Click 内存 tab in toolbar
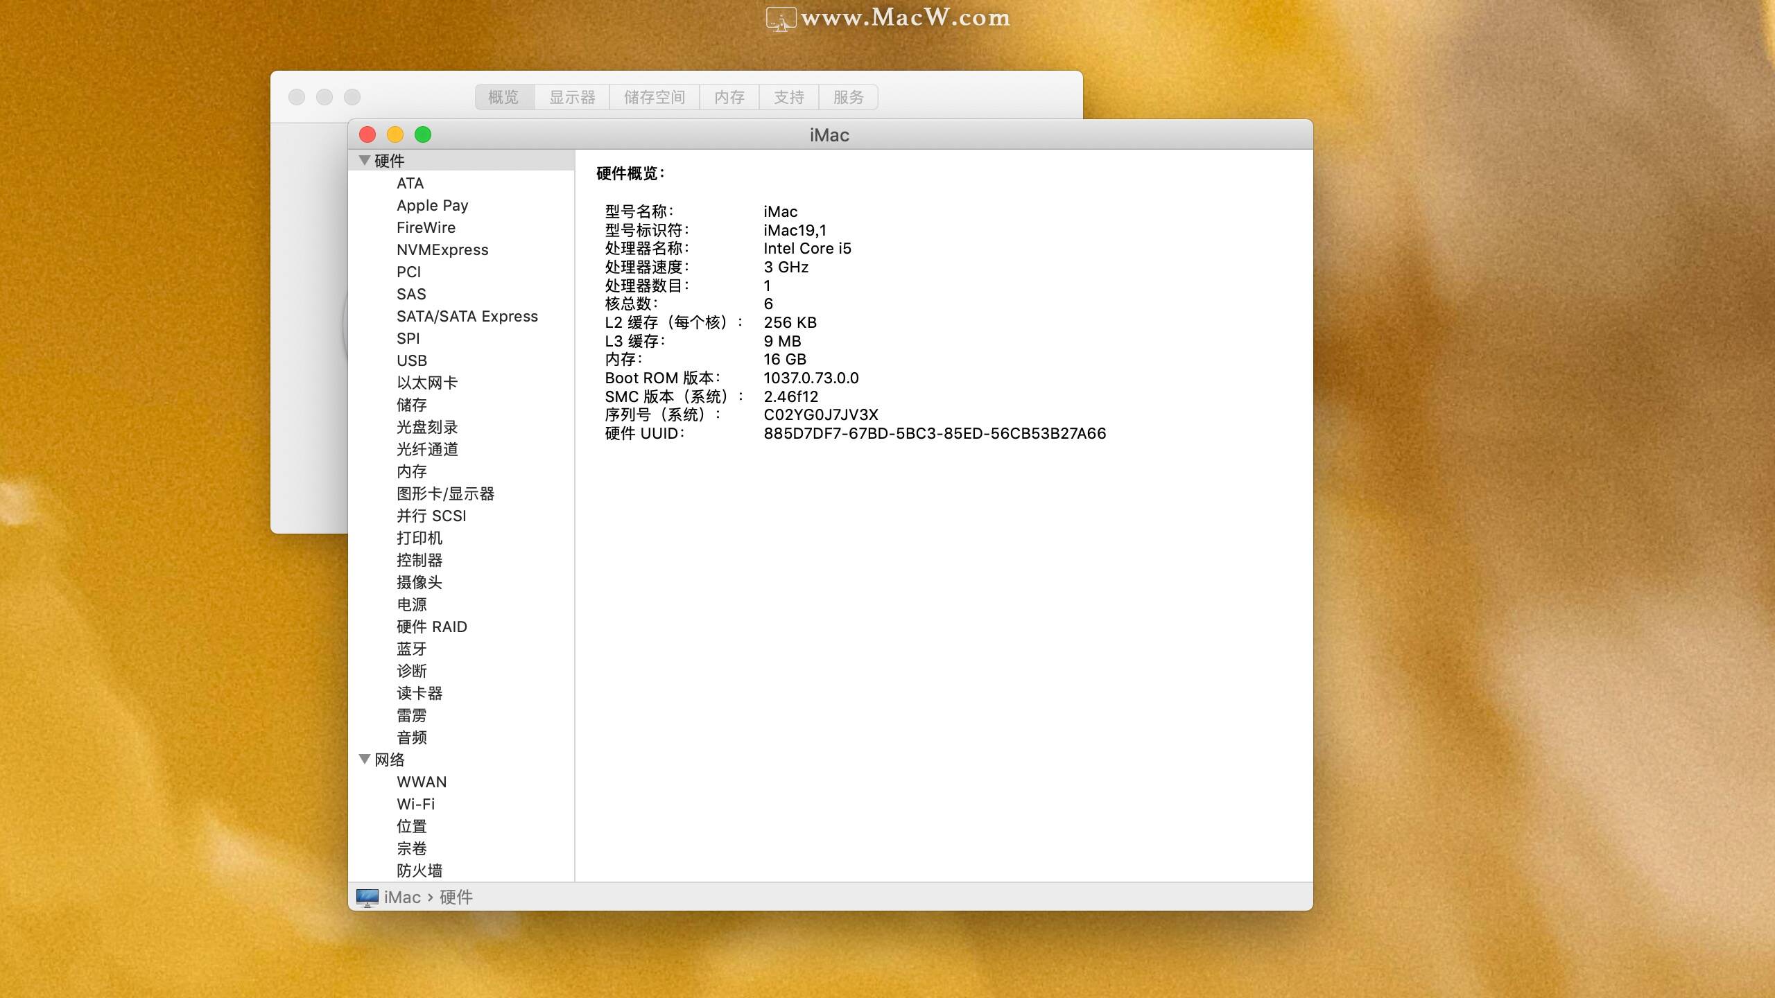1775x998 pixels. click(x=728, y=96)
